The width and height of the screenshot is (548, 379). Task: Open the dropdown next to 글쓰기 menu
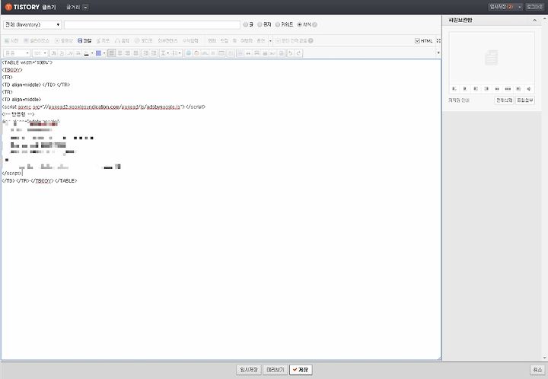[x=85, y=7]
